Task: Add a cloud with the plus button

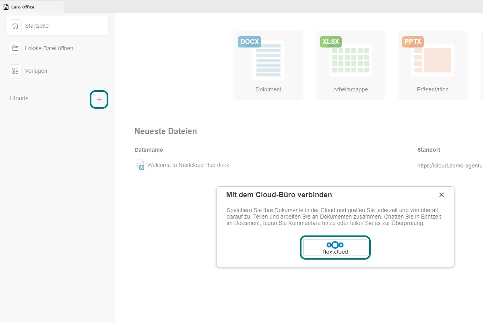Action: 99,99
